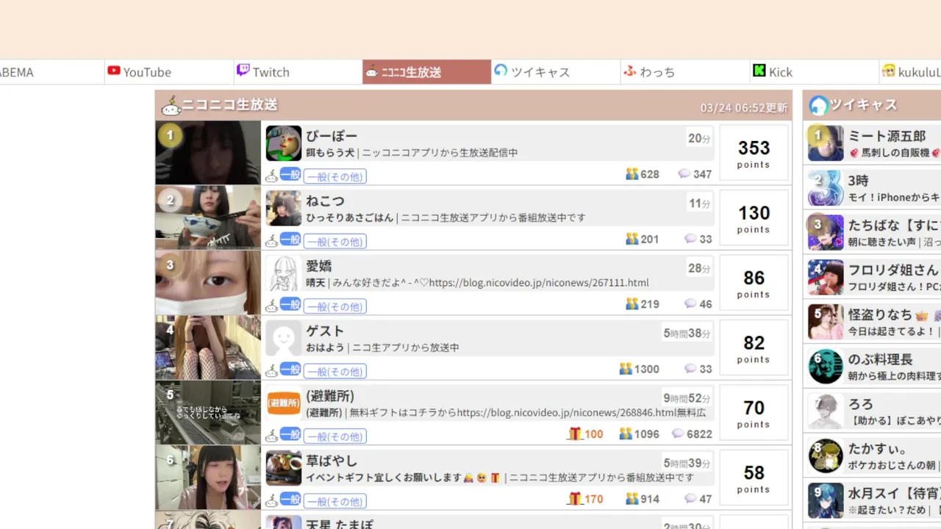The width and height of the screenshot is (941, 529).
Task: Click the ゲスト streamer name link
Action: [x=325, y=331]
